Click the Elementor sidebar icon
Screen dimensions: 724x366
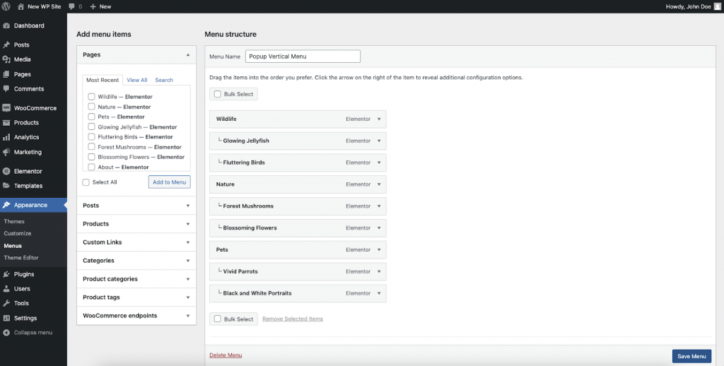point(6,172)
